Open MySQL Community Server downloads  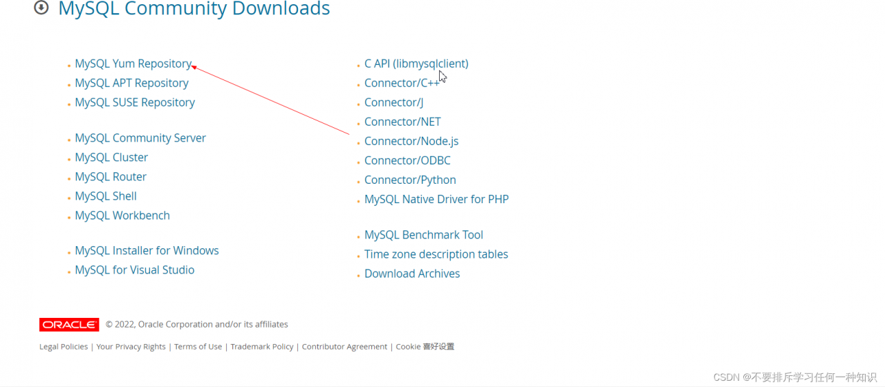coord(140,138)
